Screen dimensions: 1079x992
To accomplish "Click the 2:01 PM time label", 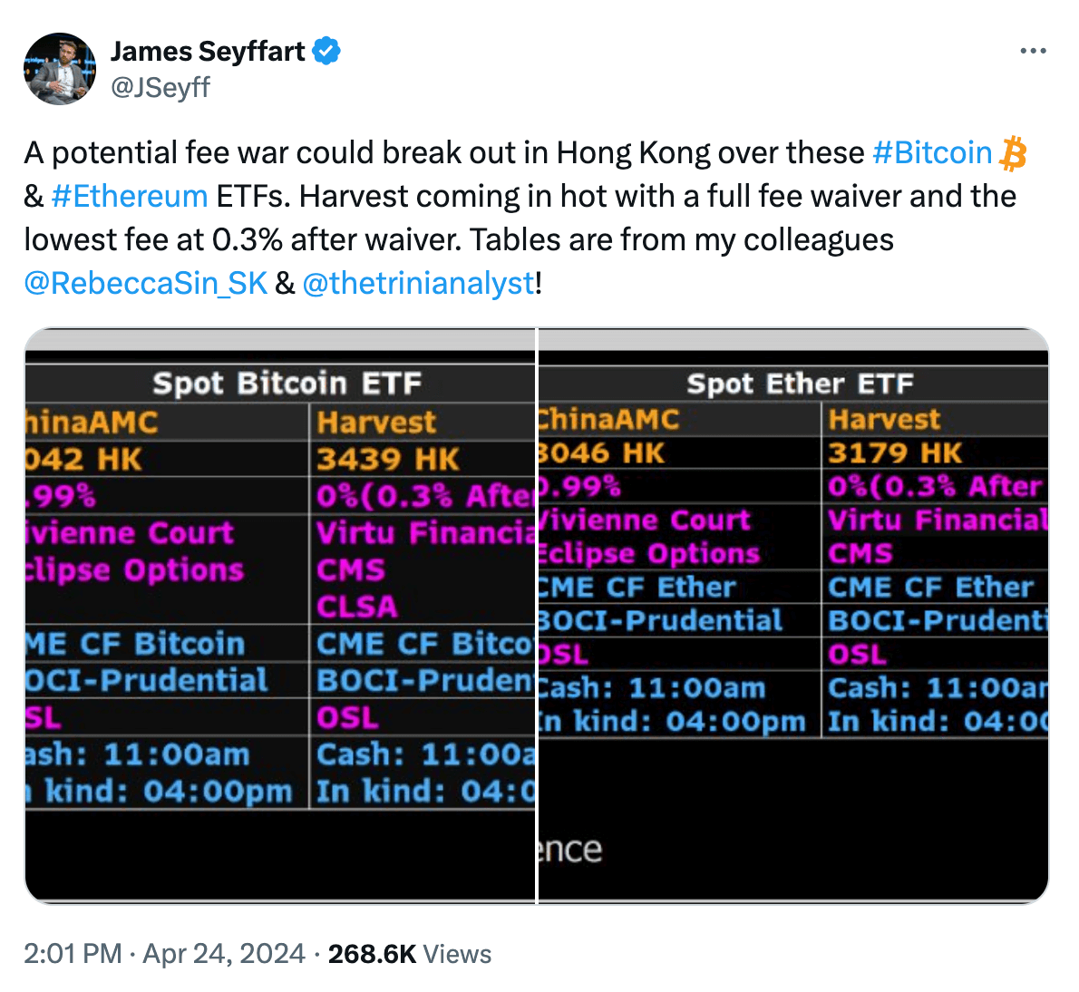I will [73, 953].
